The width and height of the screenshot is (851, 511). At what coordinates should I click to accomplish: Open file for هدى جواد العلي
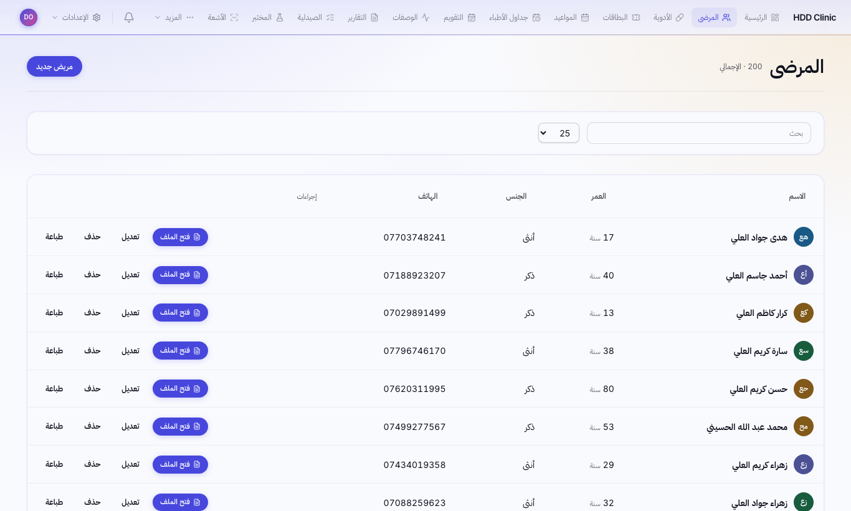click(180, 237)
